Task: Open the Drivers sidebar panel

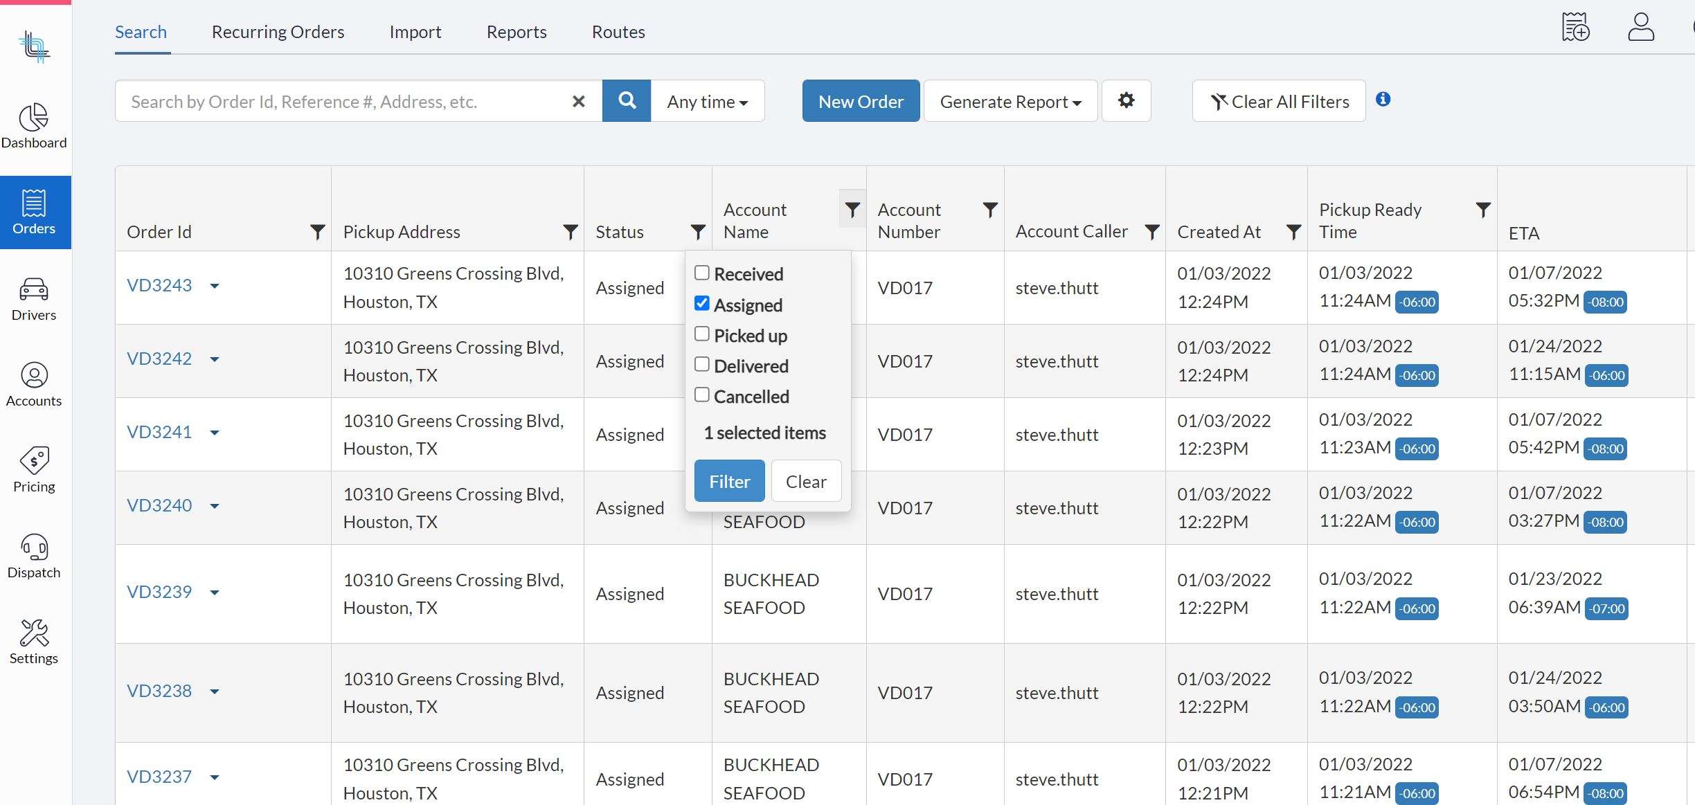Action: click(33, 297)
